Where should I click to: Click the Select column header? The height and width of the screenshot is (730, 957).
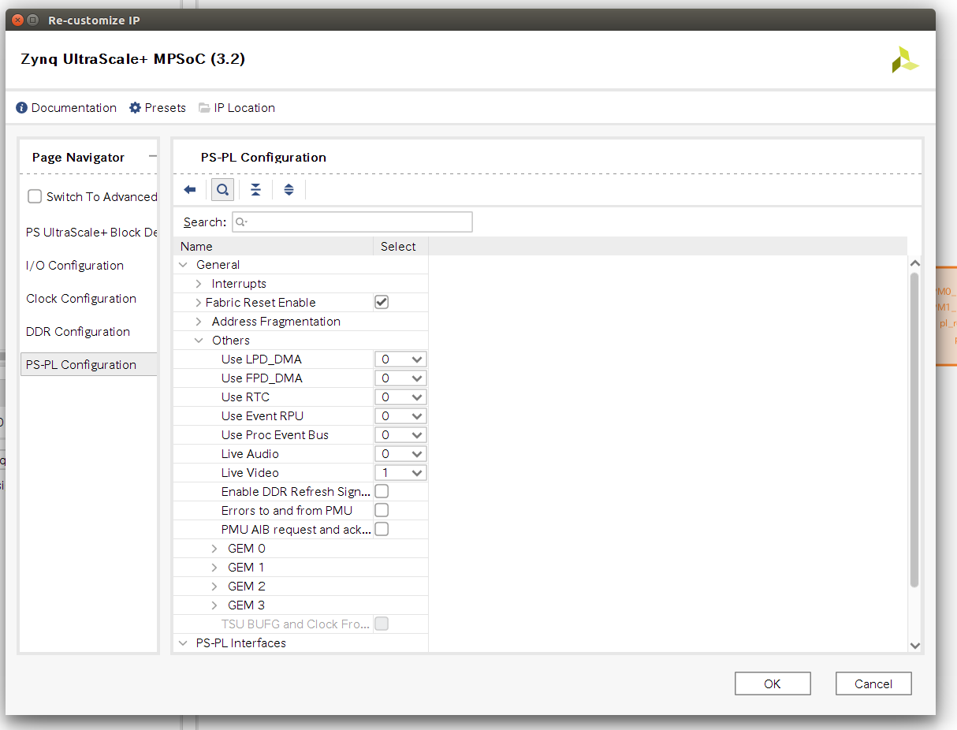click(x=400, y=246)
